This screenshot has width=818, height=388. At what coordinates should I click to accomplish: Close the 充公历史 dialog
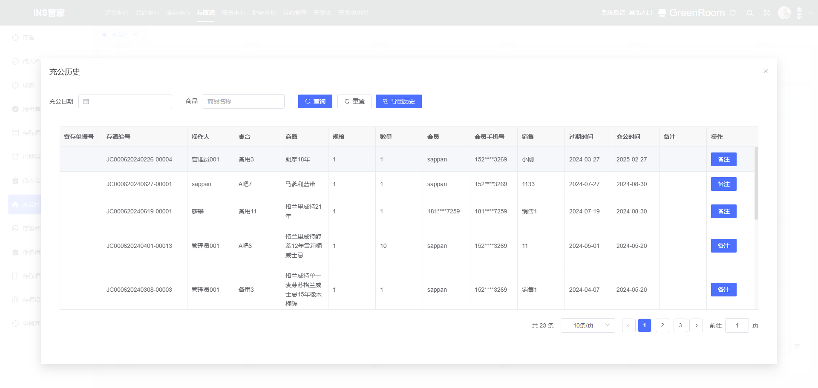765,71
